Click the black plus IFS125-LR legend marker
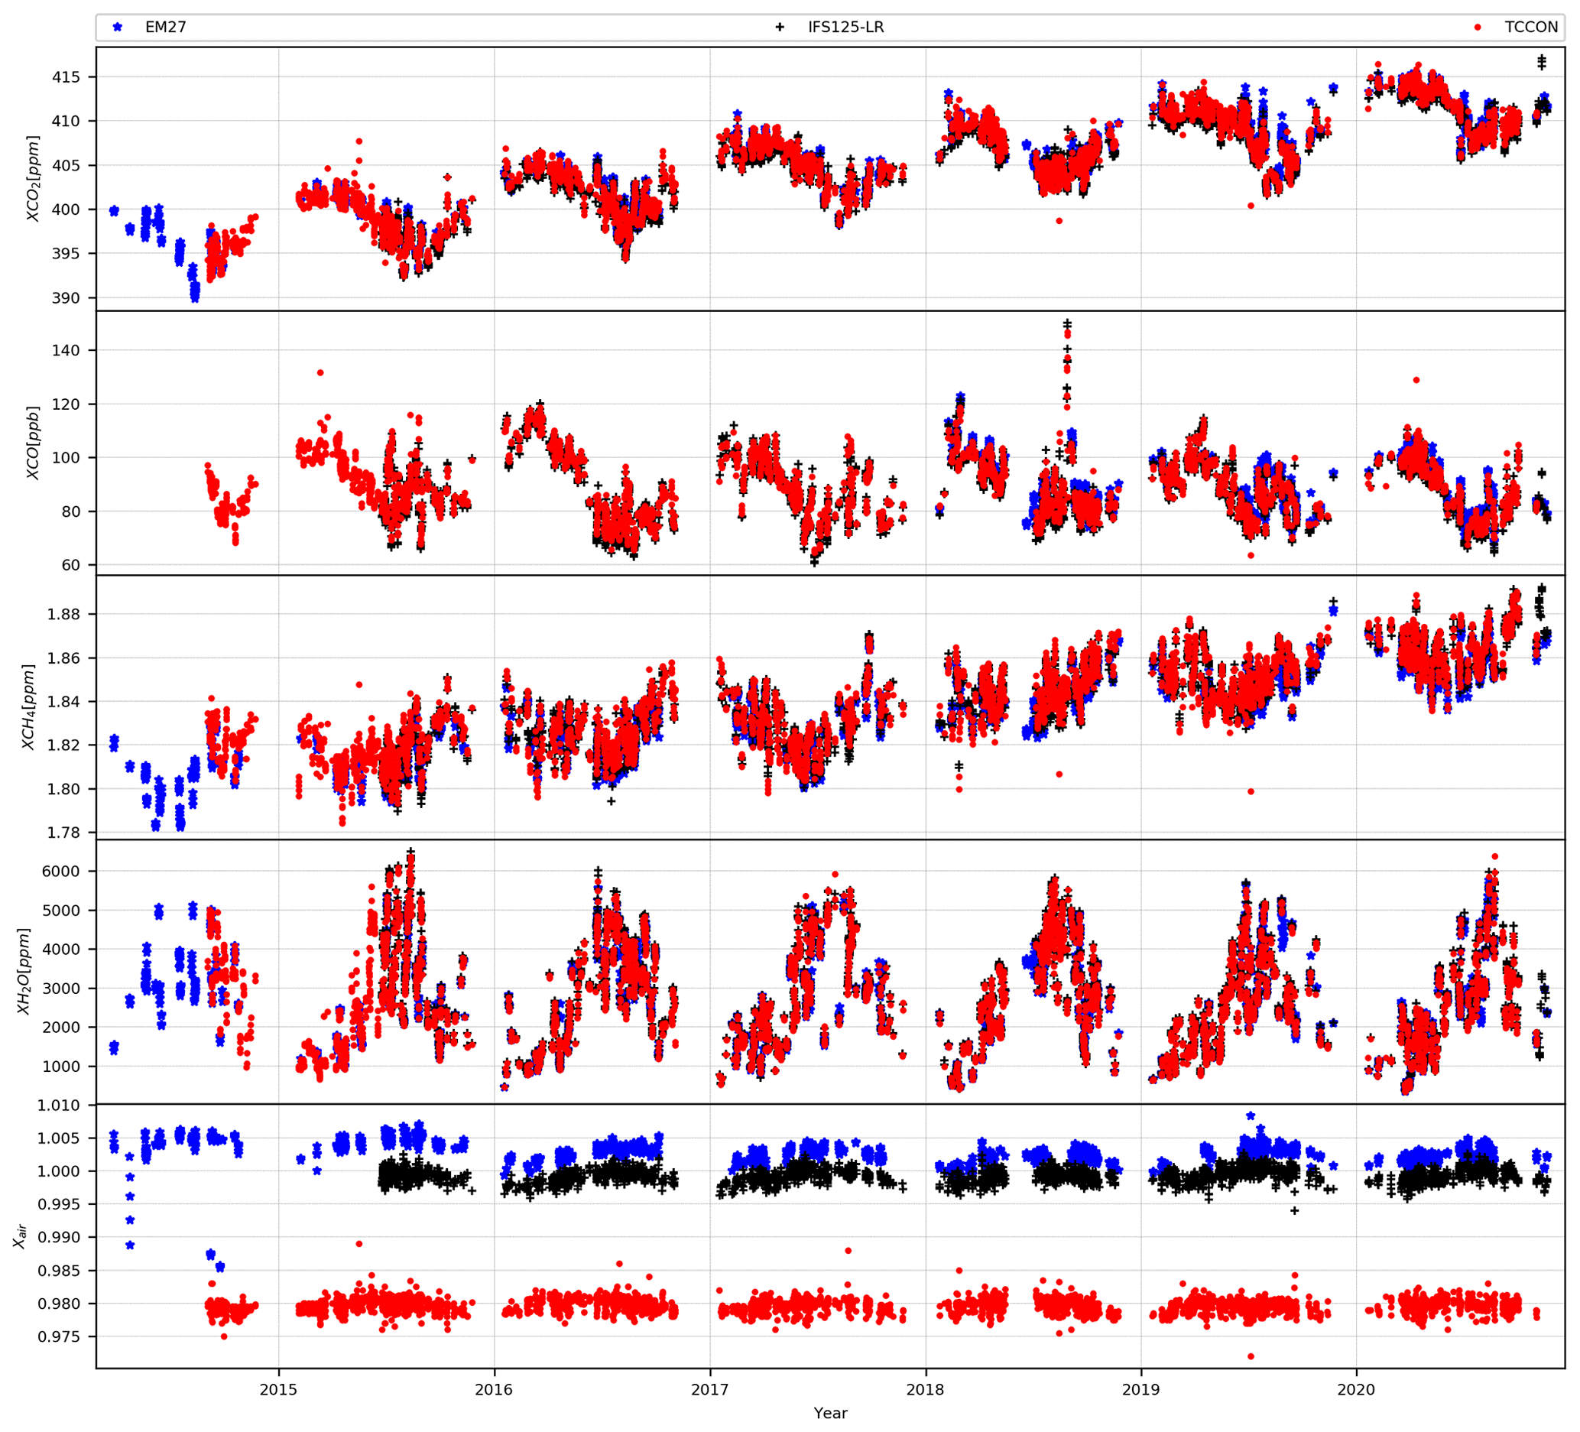 coord(779,28)
